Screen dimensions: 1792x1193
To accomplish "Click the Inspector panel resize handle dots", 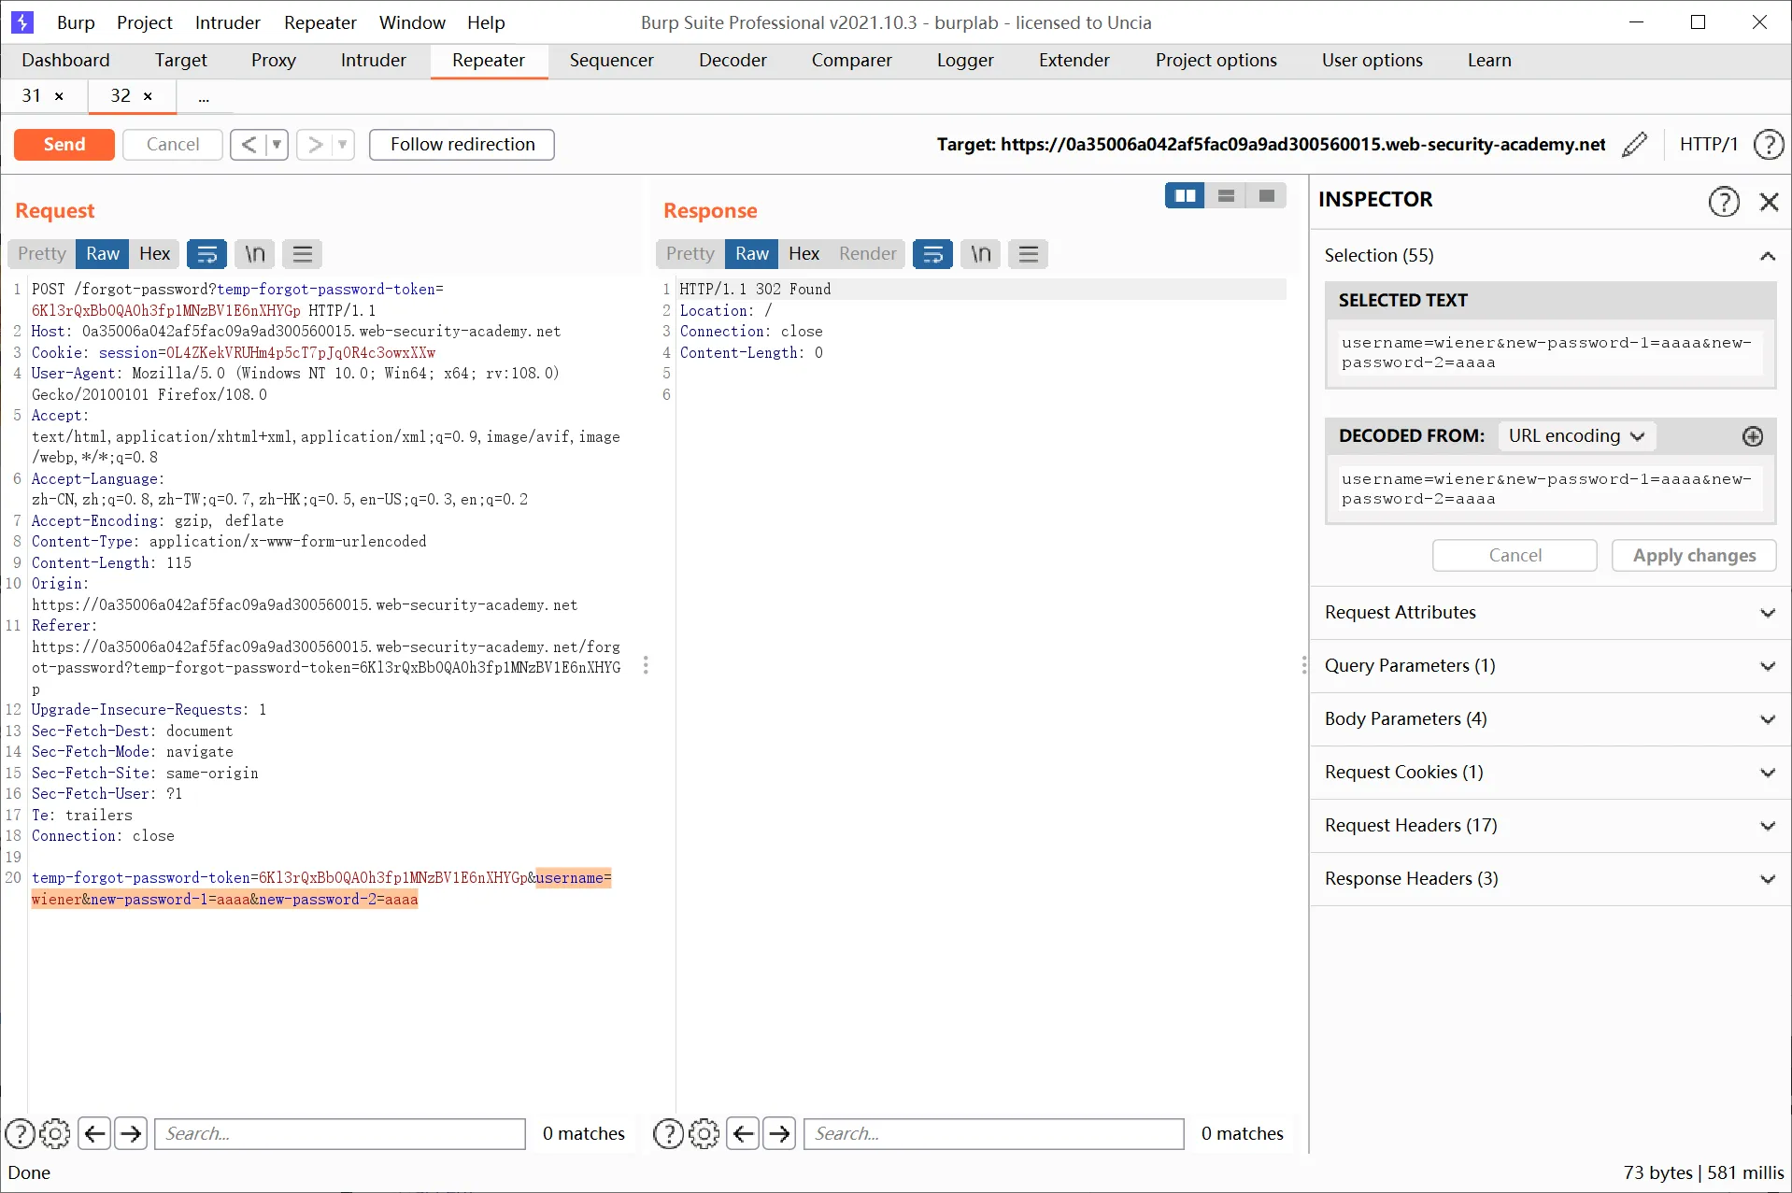I will coord(1304,665).
